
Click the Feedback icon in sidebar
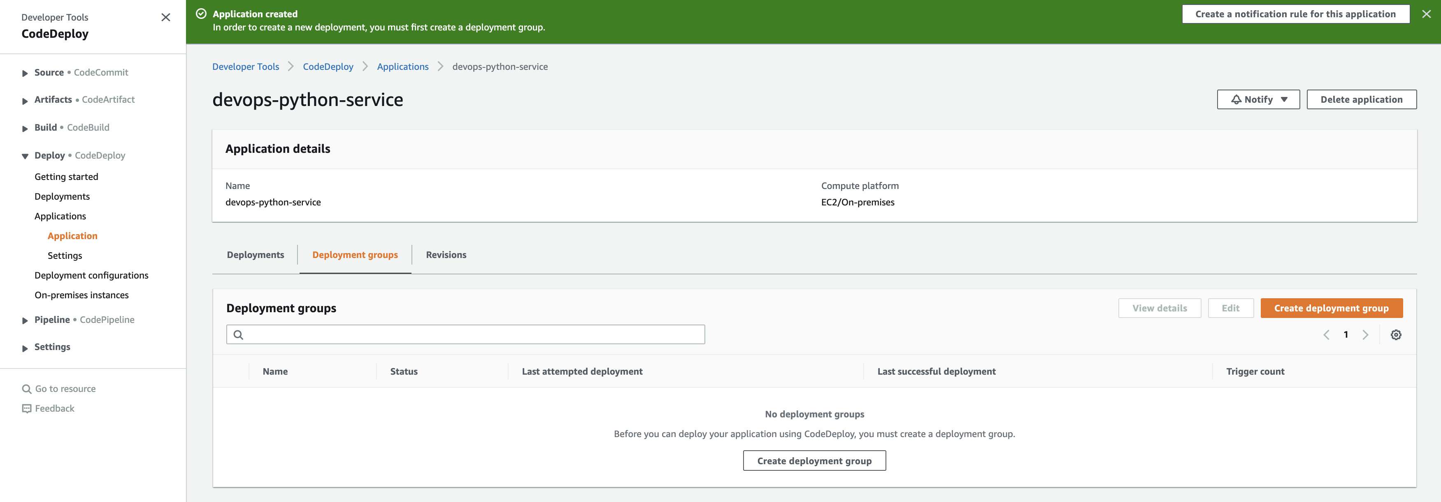click(26, 409)
